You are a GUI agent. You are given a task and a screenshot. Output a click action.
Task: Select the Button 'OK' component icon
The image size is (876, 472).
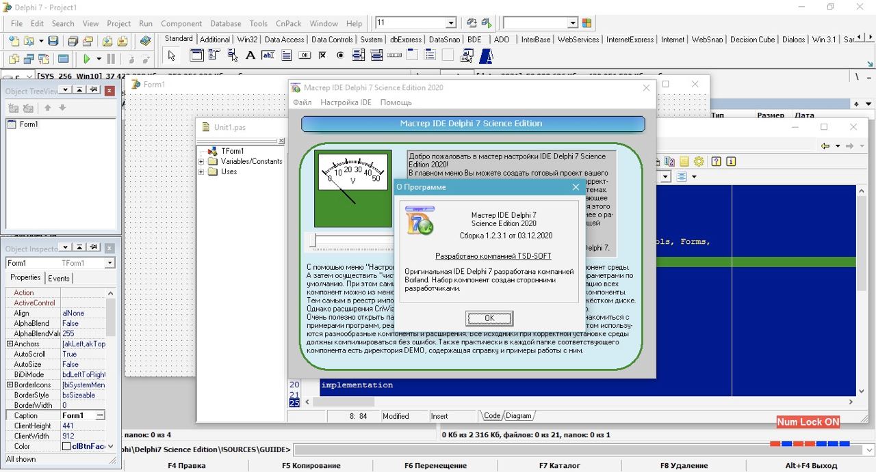click(x=305, y=55)
